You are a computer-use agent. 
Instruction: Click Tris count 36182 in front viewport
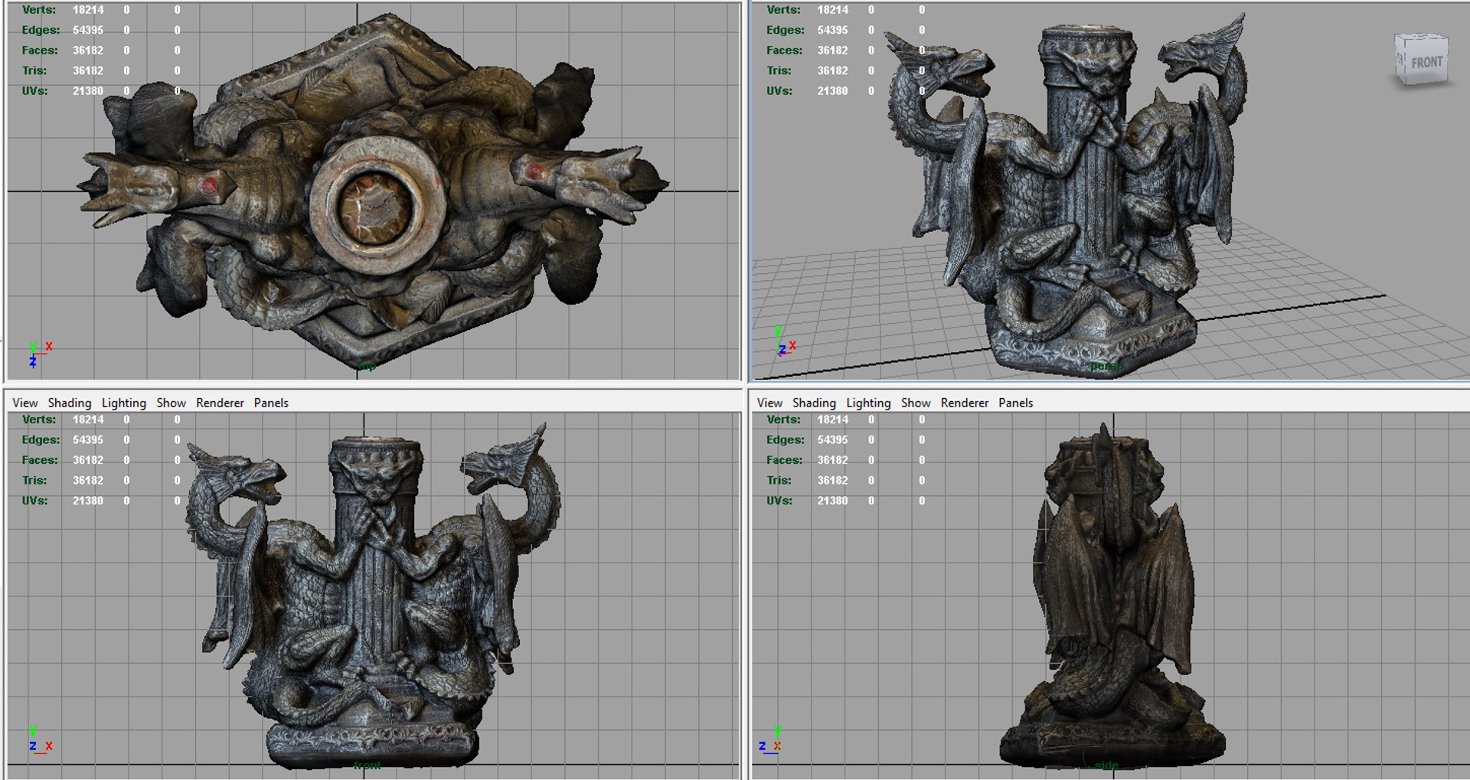(88, 480)
